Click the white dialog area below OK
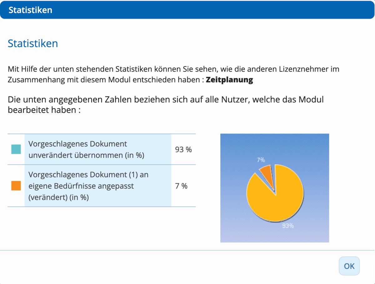Image resolution: width=375 pixels, height=284 pixels. (187, 280)
